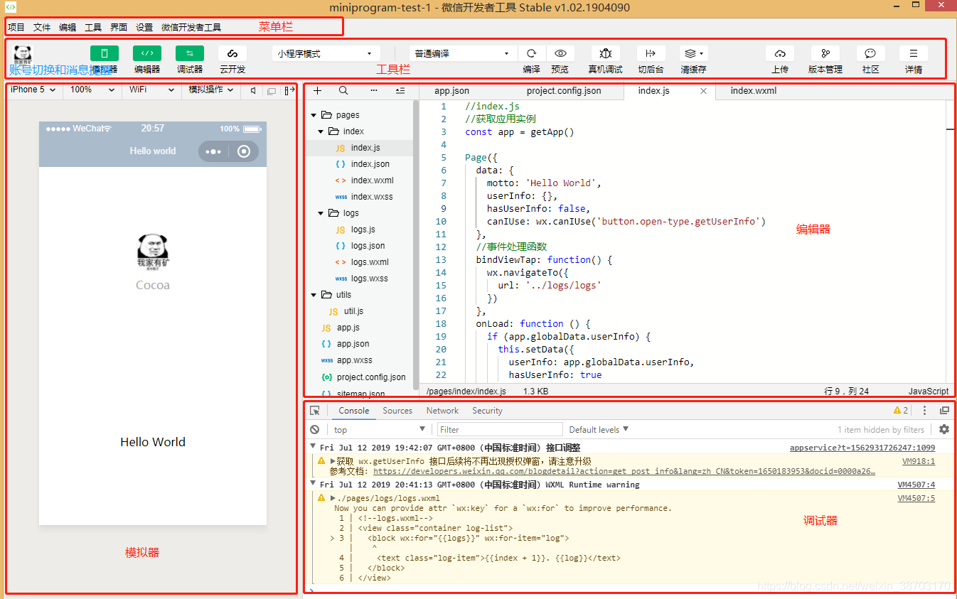The height and width of the screenshot is (599, 957).
Task: Open the Default levels dropdown
Action: click(599, 429)
